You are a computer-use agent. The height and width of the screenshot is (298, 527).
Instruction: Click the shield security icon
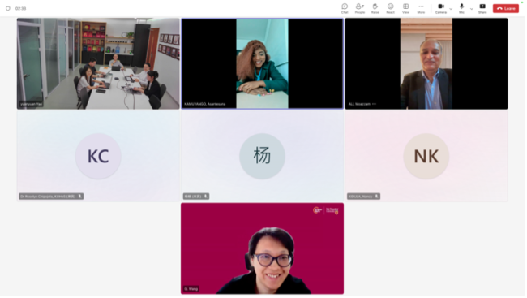(8, 8)
